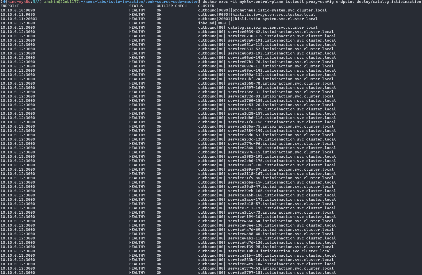Click the service1d15-189 cluster entry
422x275 pixels.
(x=267, y=109)
